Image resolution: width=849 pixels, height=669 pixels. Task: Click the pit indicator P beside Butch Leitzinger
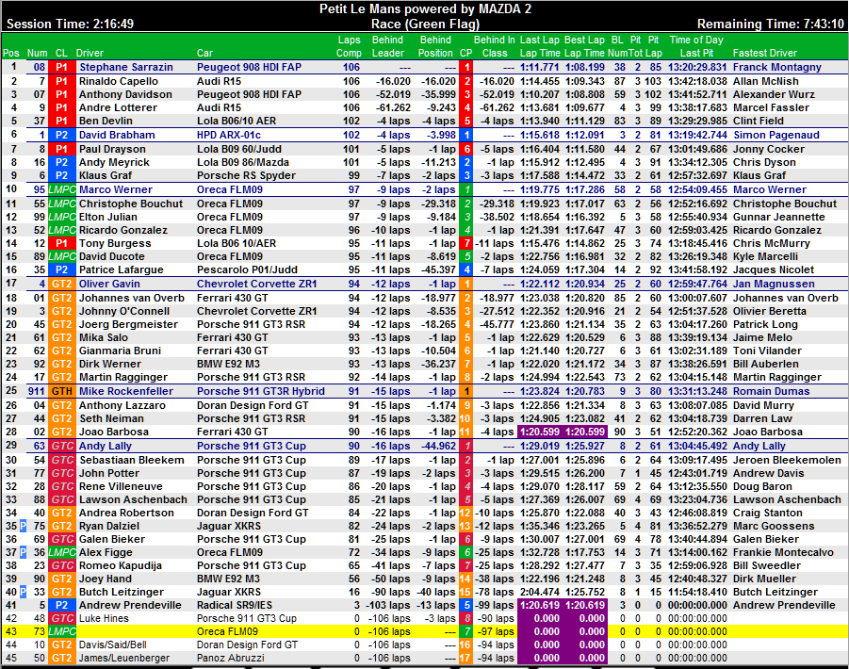[x=24, y=593]
